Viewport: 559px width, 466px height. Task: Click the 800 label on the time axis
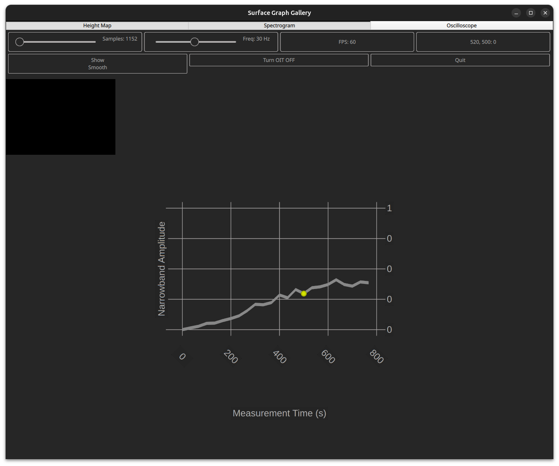(x=377, y=357)
